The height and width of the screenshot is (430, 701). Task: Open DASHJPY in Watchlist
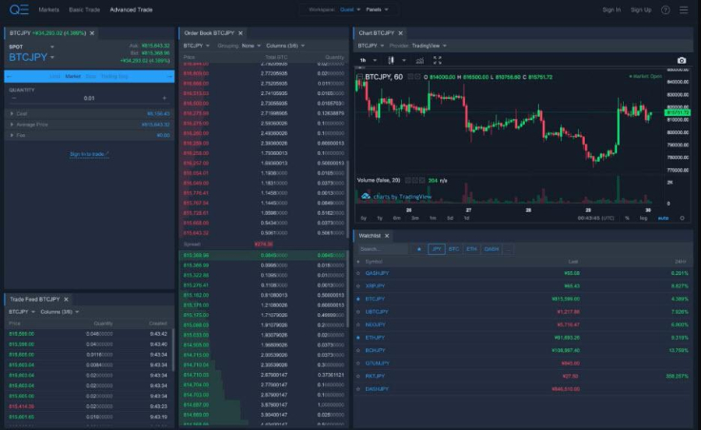[x=377, y=389]
